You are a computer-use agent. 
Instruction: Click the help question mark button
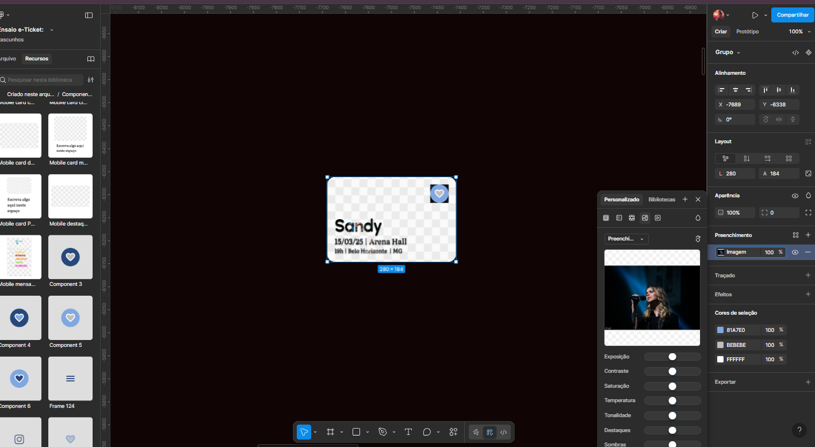[x=799, y=430]
